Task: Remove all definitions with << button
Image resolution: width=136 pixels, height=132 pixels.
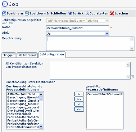Action: click(x=79, y=109)
